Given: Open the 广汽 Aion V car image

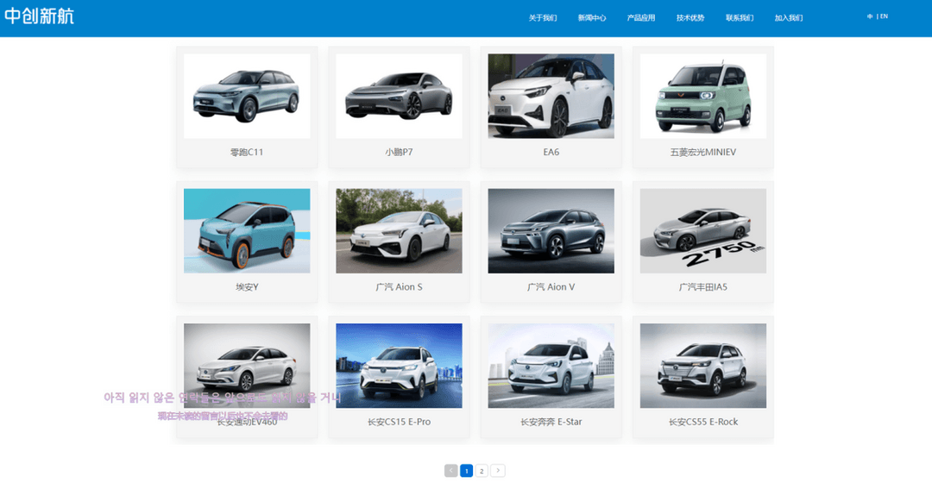Looking at the screenshot, I should click(x=551, y=231).
